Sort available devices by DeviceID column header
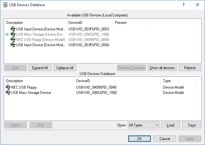This screenshot has width=205, height=145. pos(90,23)
